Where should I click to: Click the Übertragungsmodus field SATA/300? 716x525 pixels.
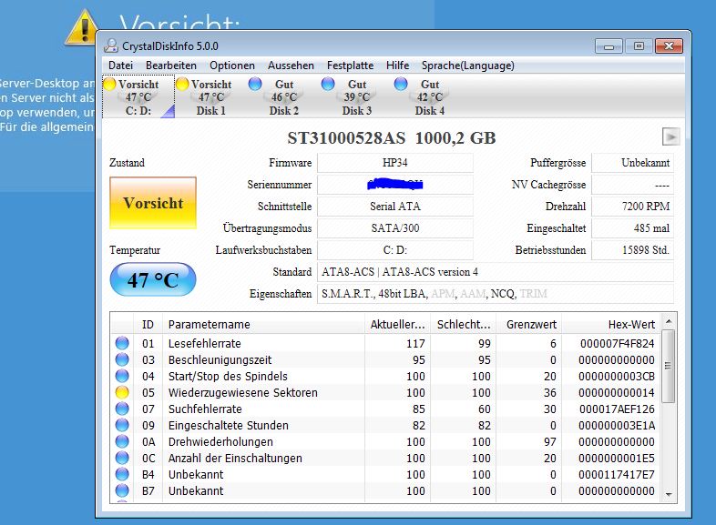pyautogui.click(x=395, y=228)
